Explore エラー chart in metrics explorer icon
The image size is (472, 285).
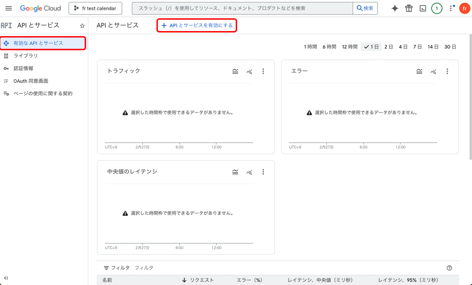pyautogui.click(x=433, y=72)
